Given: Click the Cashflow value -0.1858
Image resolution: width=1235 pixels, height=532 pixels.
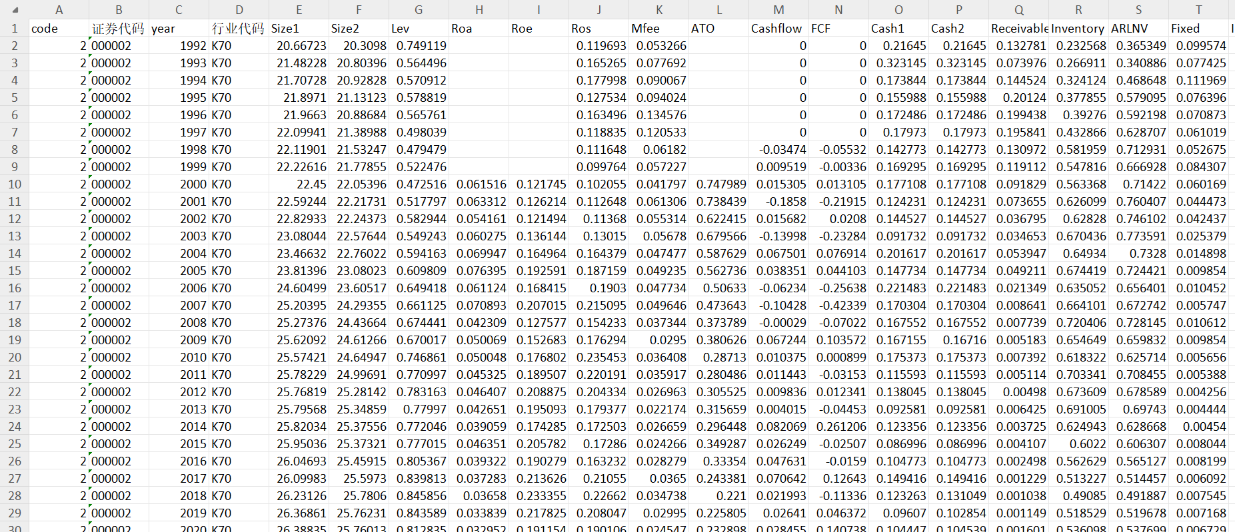Looking at the screenshot, I should tap(779, 202).
